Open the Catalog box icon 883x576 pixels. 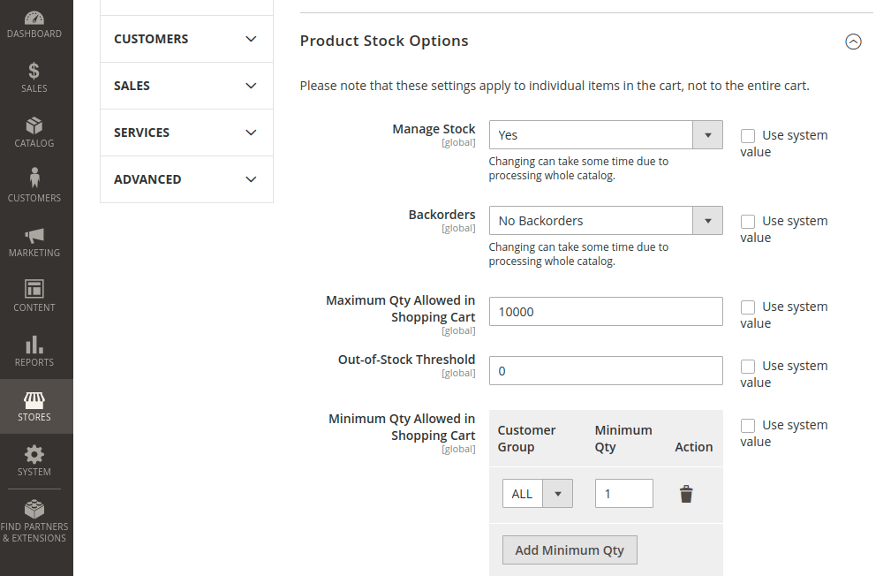click(34, 125)
